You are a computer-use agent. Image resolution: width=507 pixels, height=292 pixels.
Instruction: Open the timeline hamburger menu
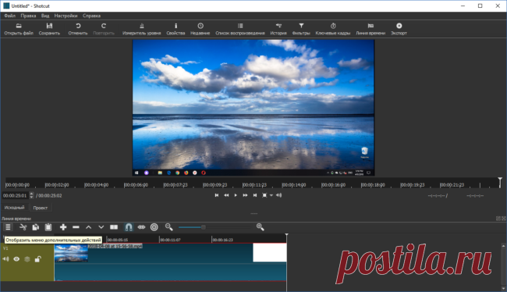8,227
